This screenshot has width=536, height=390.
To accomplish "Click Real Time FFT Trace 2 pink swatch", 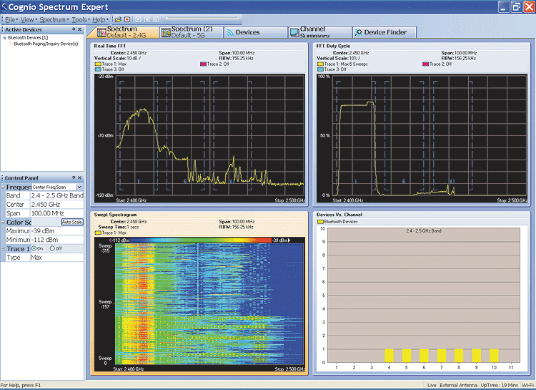I will click(203, 64).
